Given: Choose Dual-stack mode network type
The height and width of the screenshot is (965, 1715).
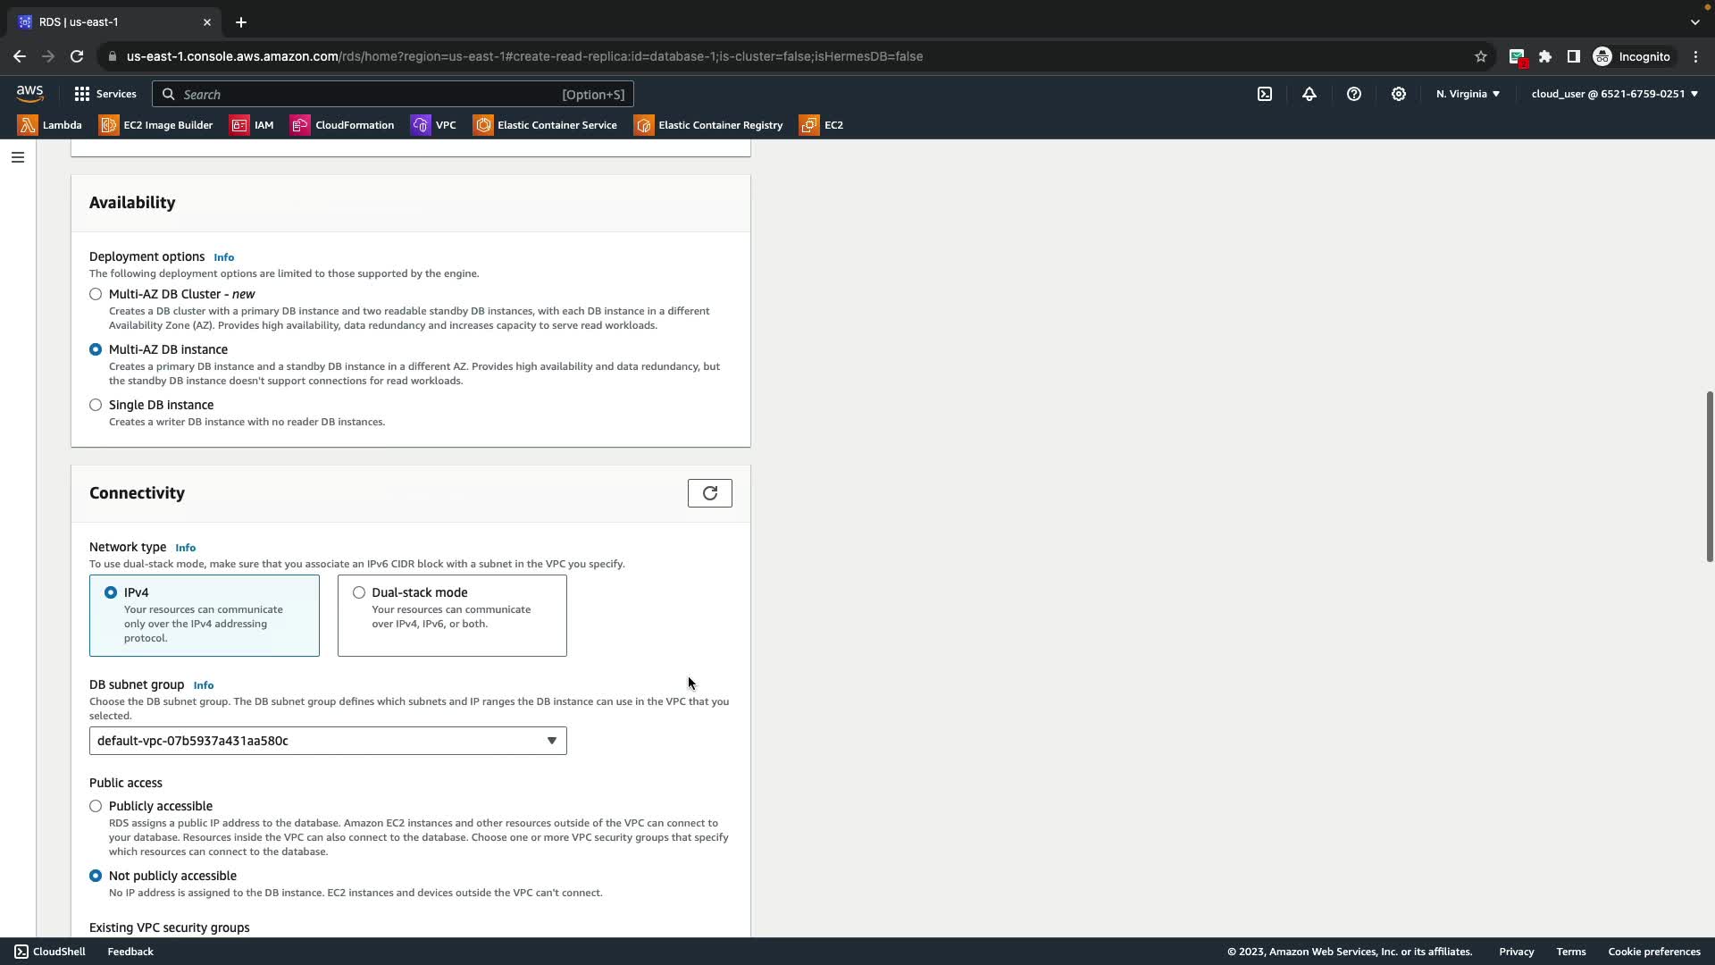Looking at the screenshot, I should tap(359, 592).
